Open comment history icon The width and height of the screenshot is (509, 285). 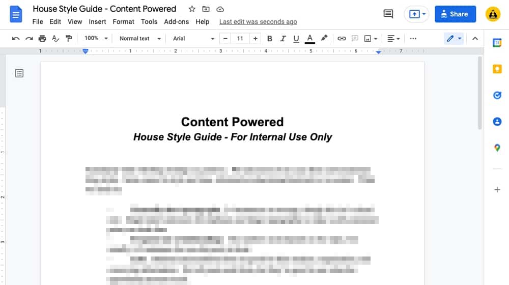coord(388,14)
